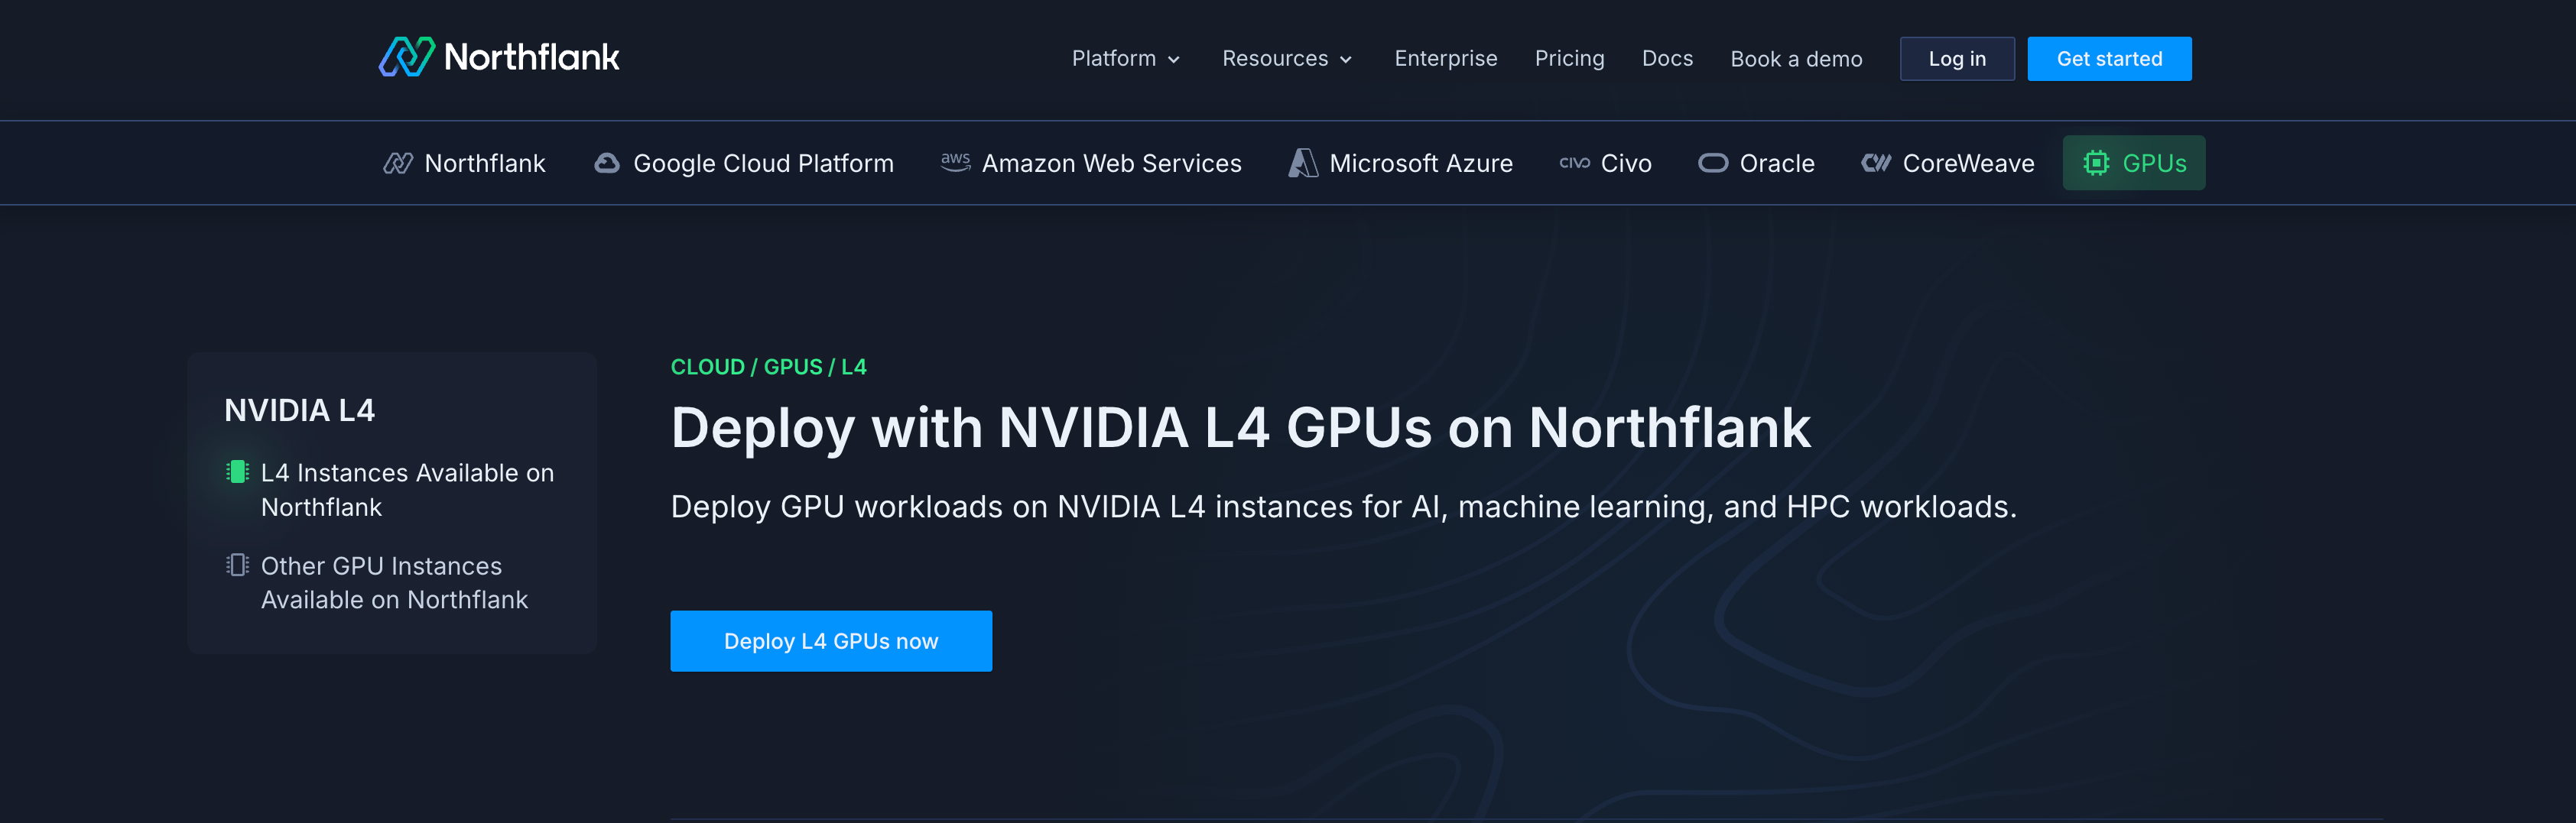Image resolution: width=2576 pixels, height=823 pixels.
Task: Click the Deploy with NVIDIA L4 GPUs heading
Action: (x=1240, y=428)
